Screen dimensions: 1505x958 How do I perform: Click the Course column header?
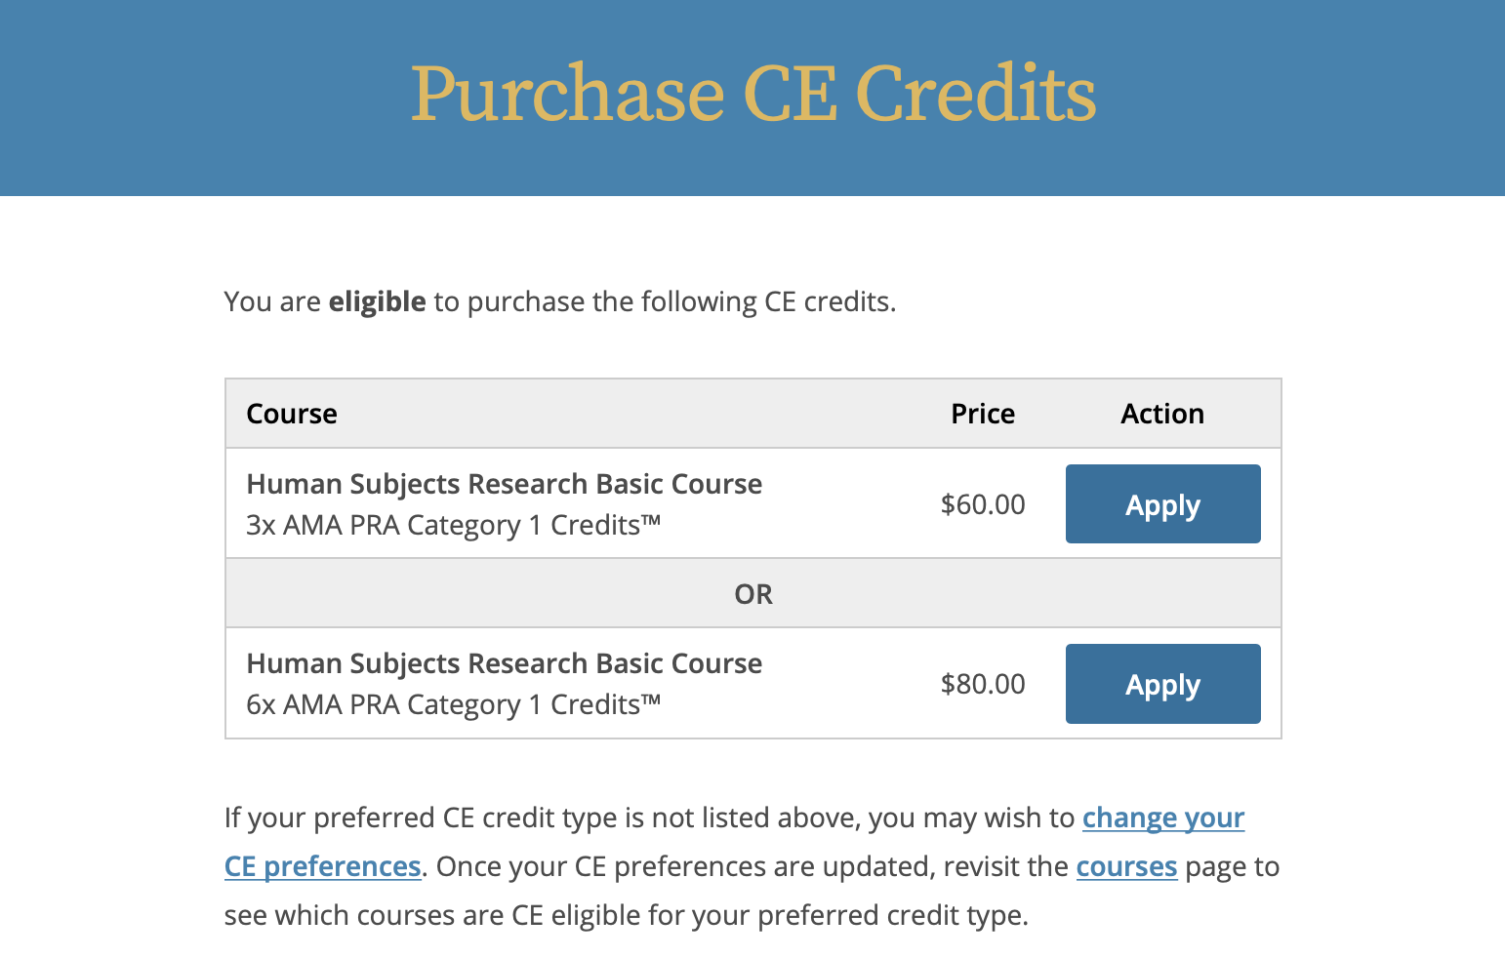point(292,414)
